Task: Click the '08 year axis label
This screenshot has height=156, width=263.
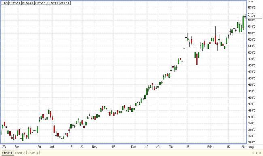Action: (171, 147)
